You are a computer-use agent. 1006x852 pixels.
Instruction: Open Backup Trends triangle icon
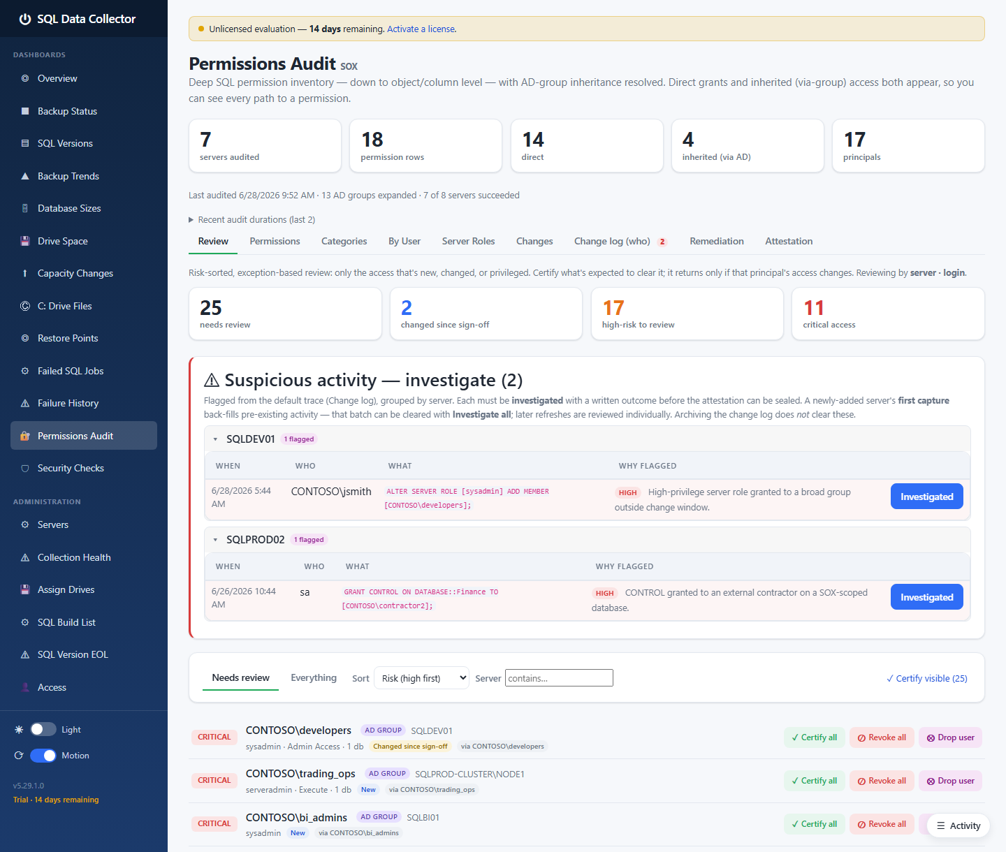point(25,176)
